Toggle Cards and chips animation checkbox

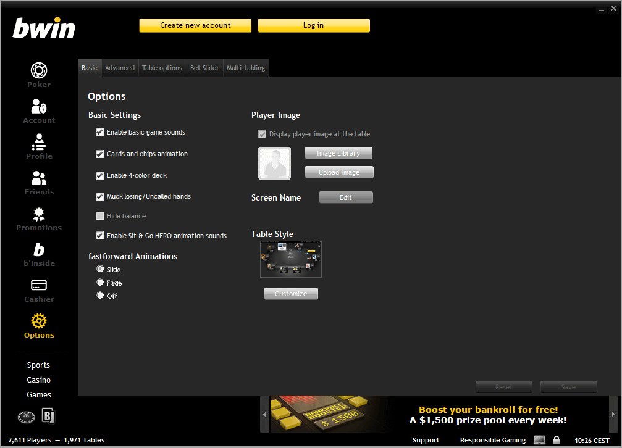pos(100,154)
